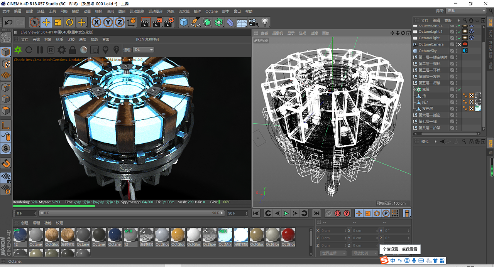Open the Spline Pen tool
The height and width of the screenshot is (267, 494).
click(x=196, y=22)
